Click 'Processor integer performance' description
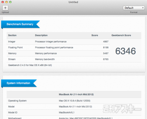 (x=51, y=41)
